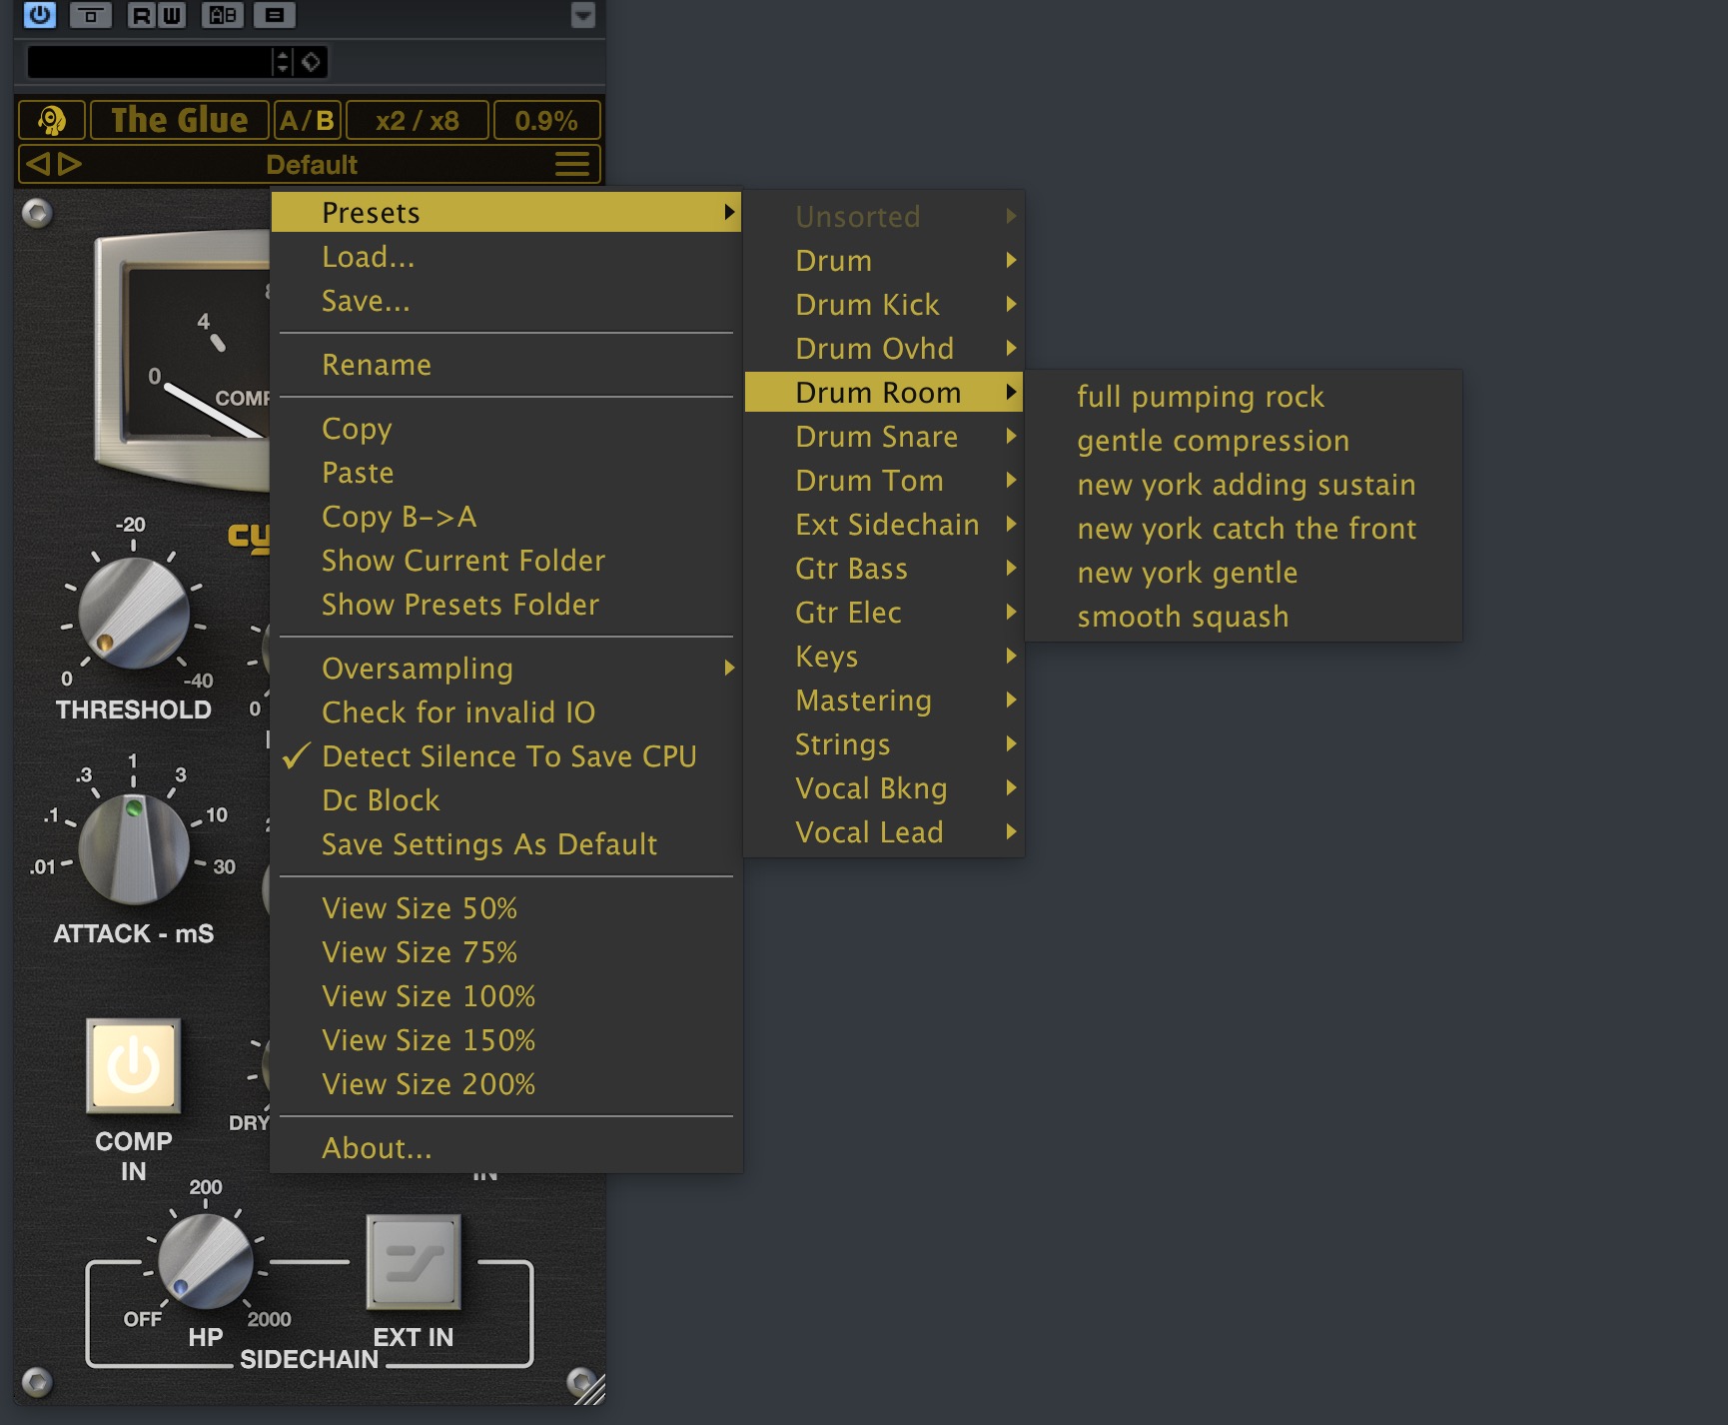Toggle the COMP IN power button
The height and width of the screenshot is (1425, 1728).
click(133, 1066)
